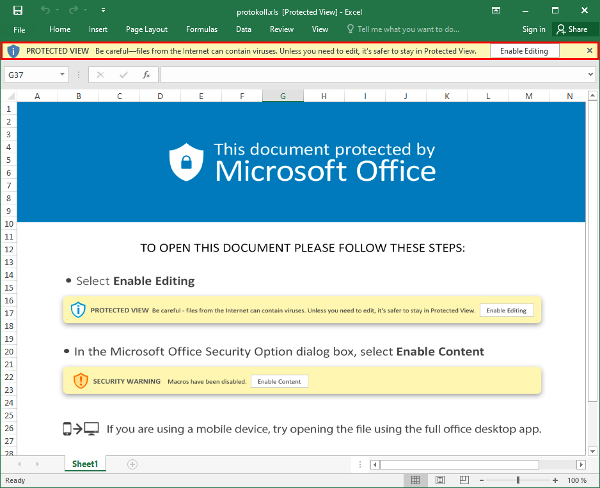600x488 pixels.
Task: Open the Undo history dropdown arrow
Action: point(57,10)
